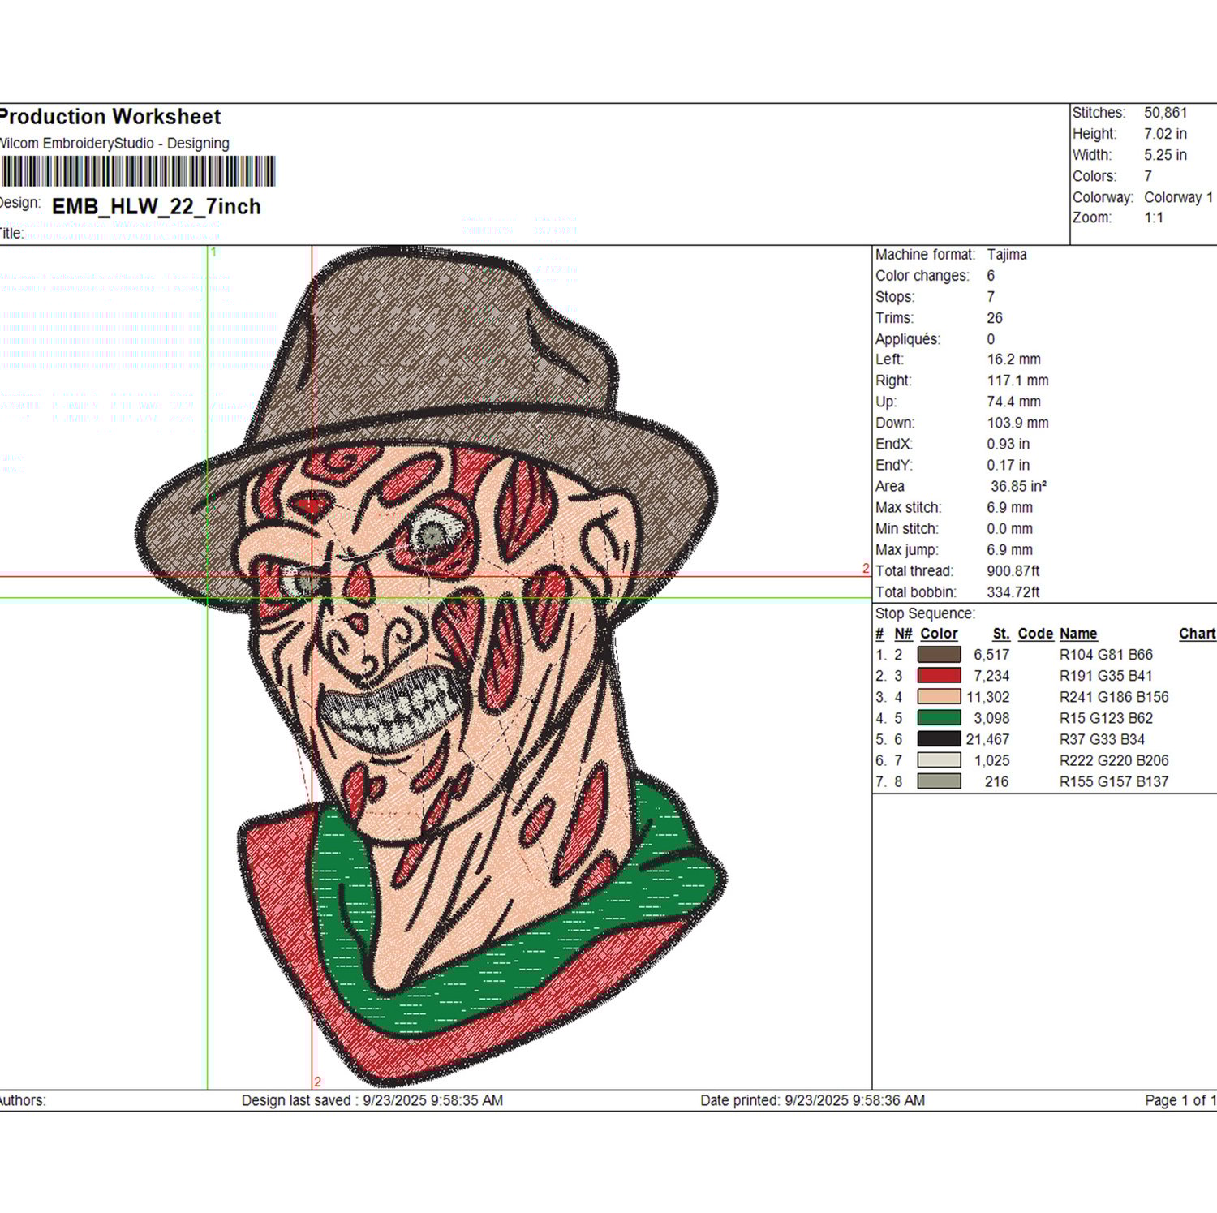Select the design name "EMB_HLW_22_7inch"
1217x1213 pixels.
157,207
